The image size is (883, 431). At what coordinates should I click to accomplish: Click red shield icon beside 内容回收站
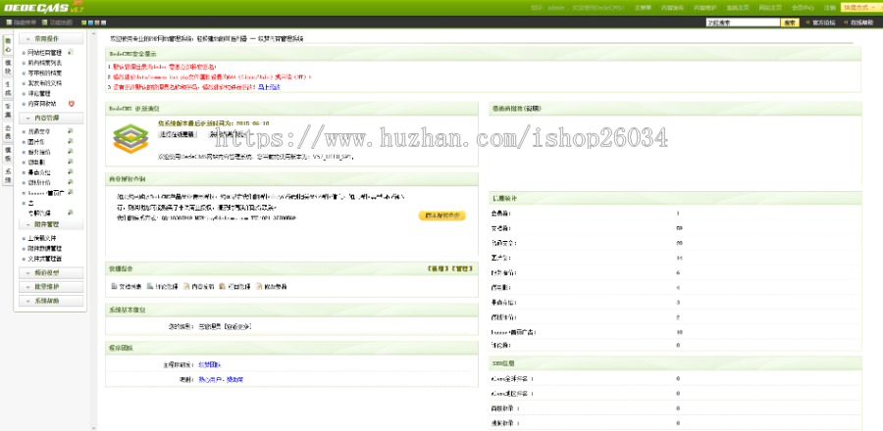[x=71, y=104]
